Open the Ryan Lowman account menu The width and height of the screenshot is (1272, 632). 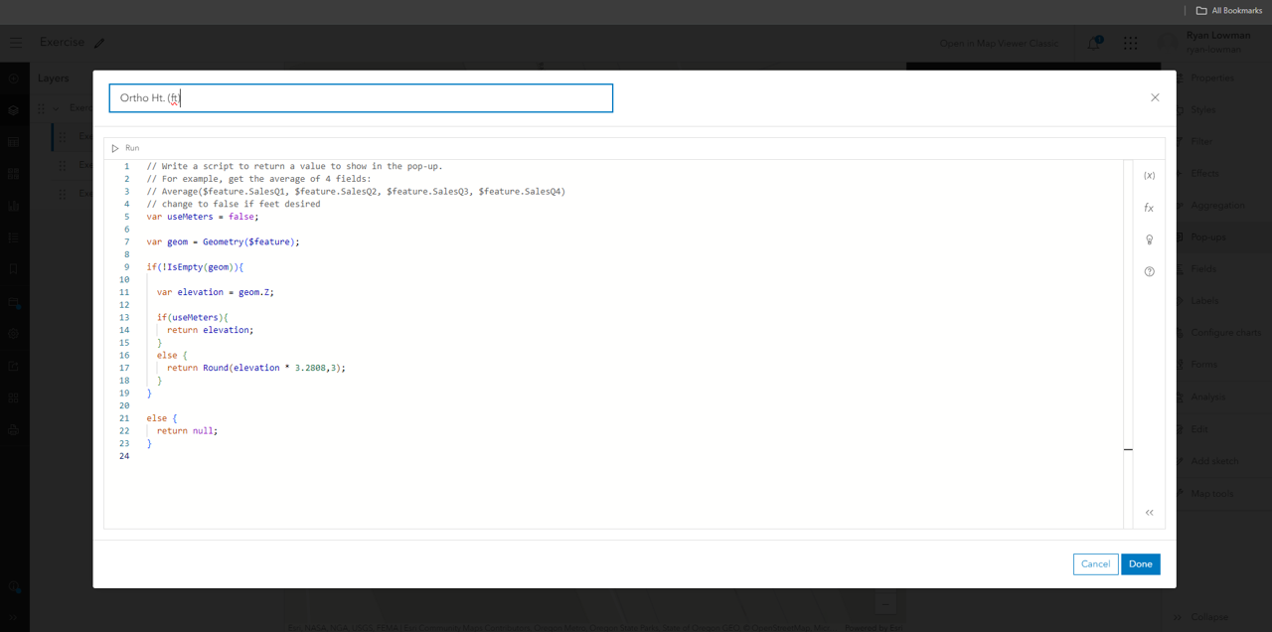click(1206, 42)
